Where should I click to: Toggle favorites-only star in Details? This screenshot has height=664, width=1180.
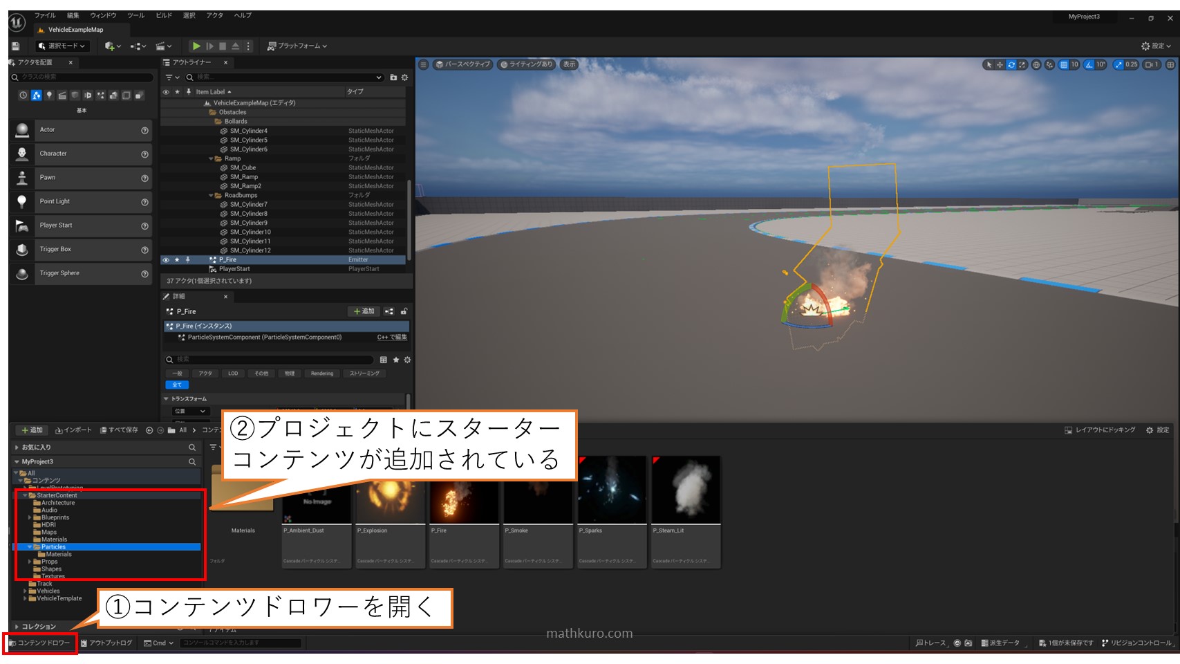click(x=396, y=360)
